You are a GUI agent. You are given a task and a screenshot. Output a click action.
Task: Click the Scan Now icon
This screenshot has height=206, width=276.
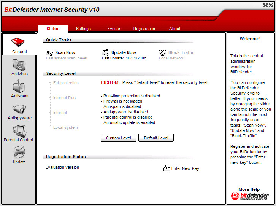click(49, 52)
